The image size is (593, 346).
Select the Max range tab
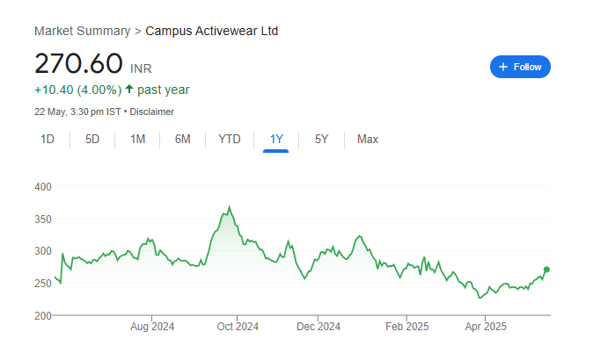(x=368, y=140)
